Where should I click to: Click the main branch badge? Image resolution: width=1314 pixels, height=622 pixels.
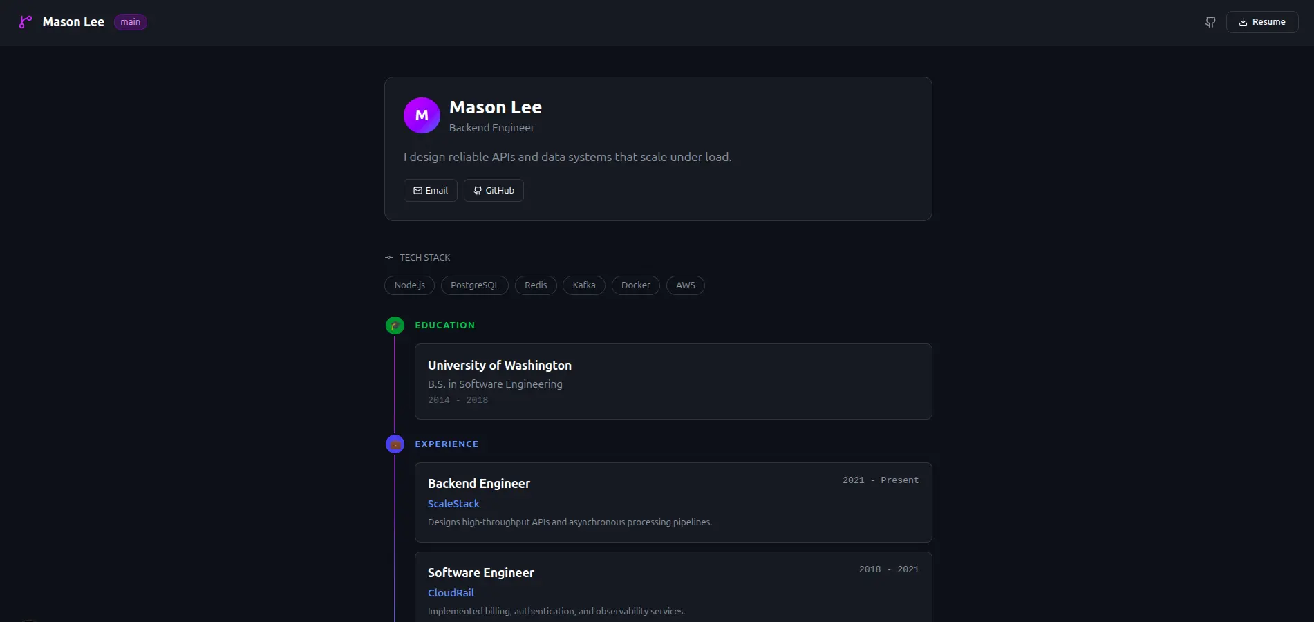(130, 22)
